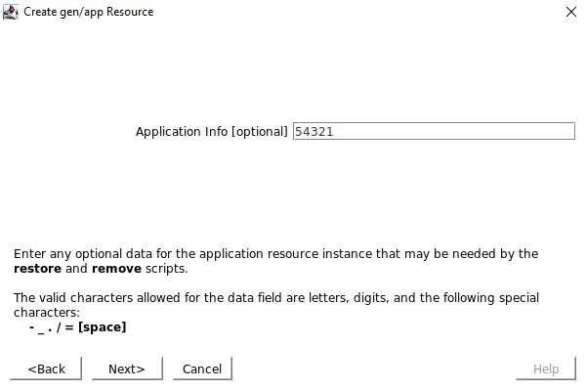Click the word characters: above the symbol list
The image size is (586, 390).
pyautogui.click(x=47, y=312)
